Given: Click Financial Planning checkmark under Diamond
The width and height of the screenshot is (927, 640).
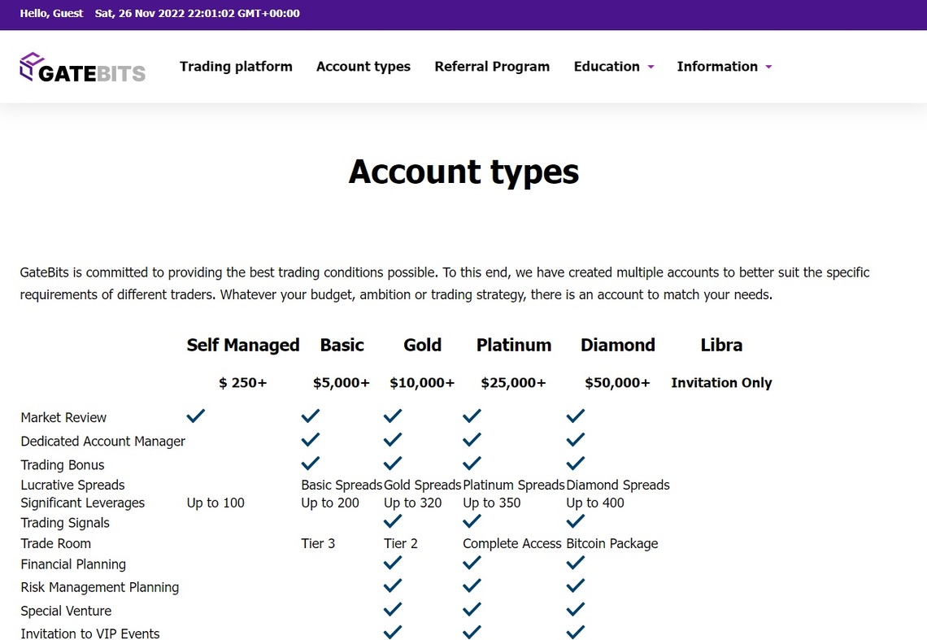Looking at the screenshot, I should (x=575, y=563).
